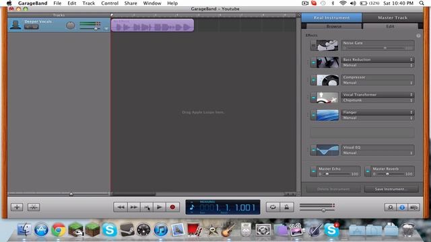Click the red Record button
This screenshot has height=242, width=431.
click(x=172, y=207)
